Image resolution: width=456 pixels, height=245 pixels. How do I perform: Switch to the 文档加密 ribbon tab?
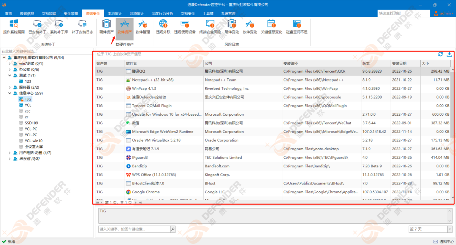(48, 13)
